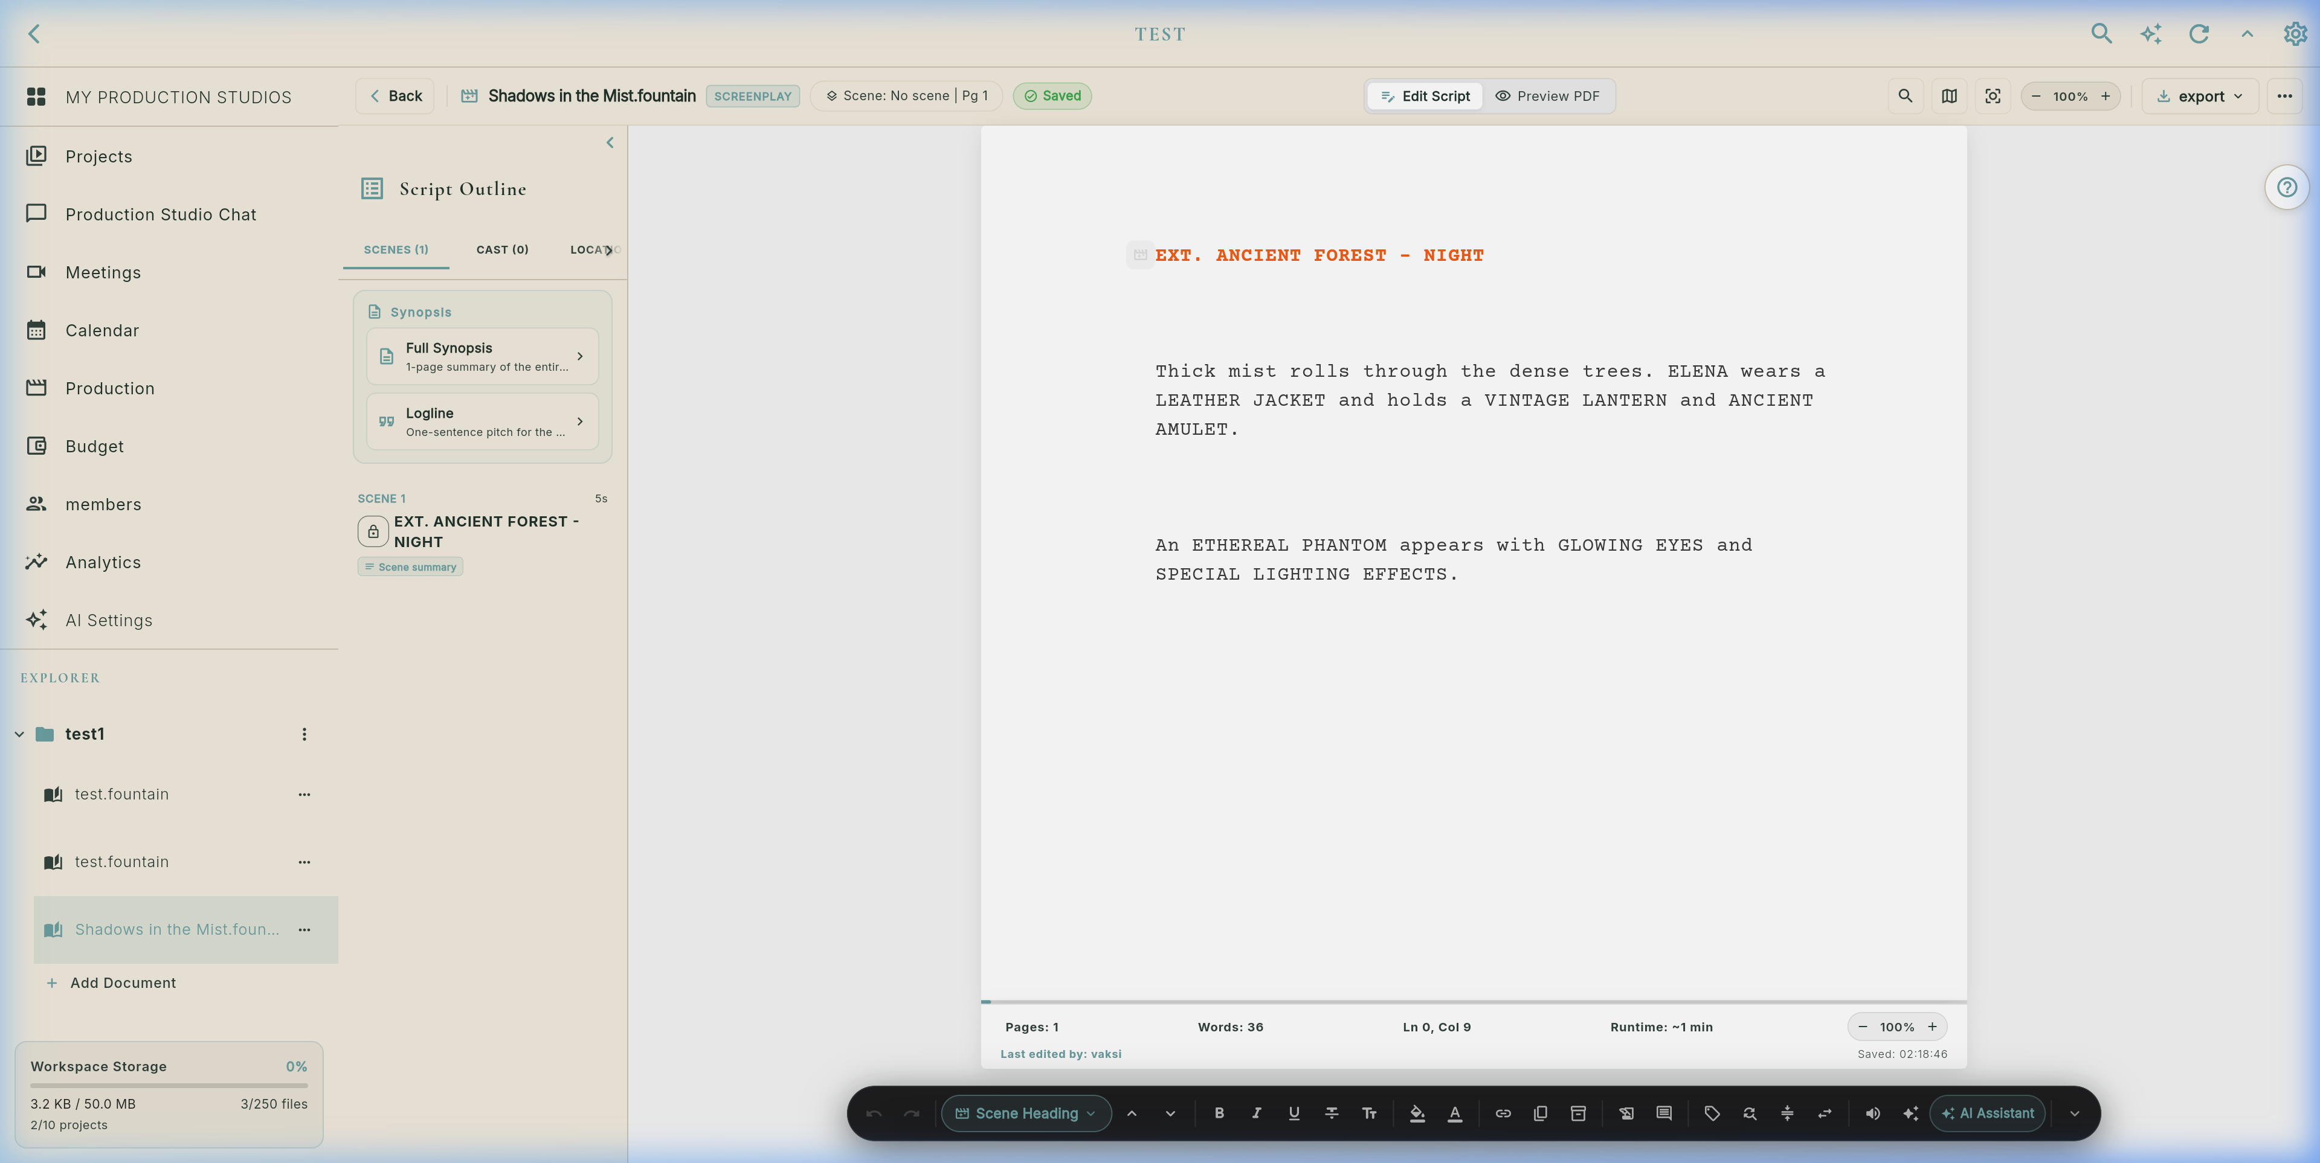
Task: Apply strikethrough formatting
Action: tap(1331, 1113)
